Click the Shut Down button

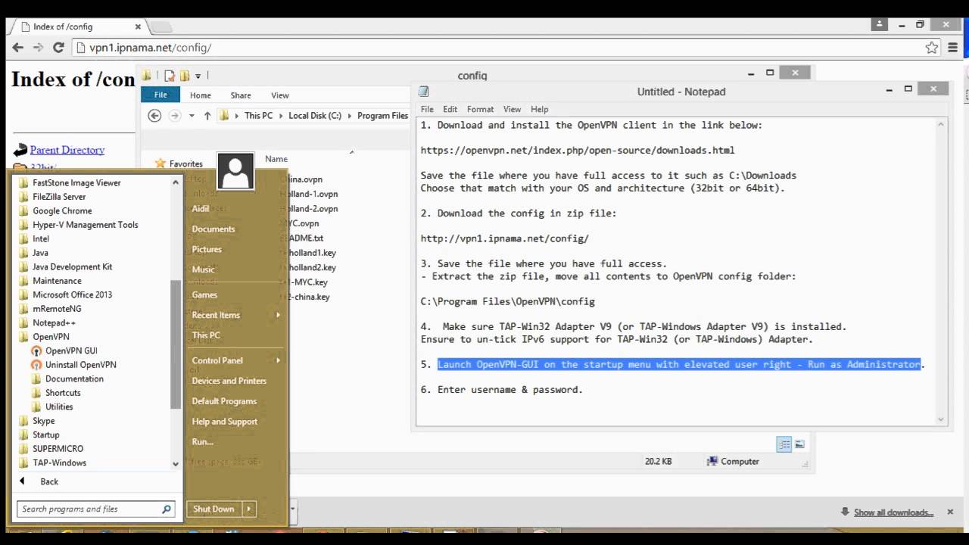[213, 509]
